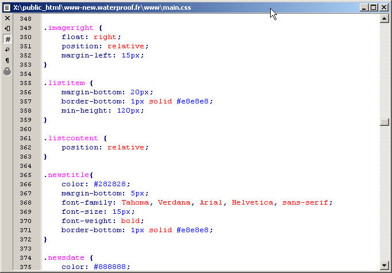Click the closing brace on line 359

coord(45,120)
